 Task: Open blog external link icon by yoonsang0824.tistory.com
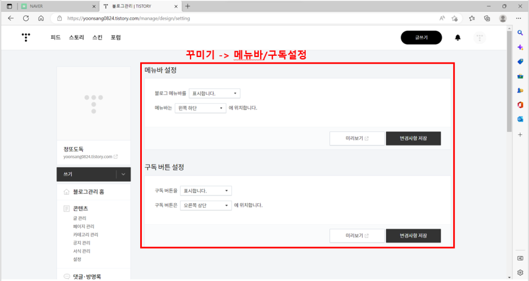click(x=116, y=157)
